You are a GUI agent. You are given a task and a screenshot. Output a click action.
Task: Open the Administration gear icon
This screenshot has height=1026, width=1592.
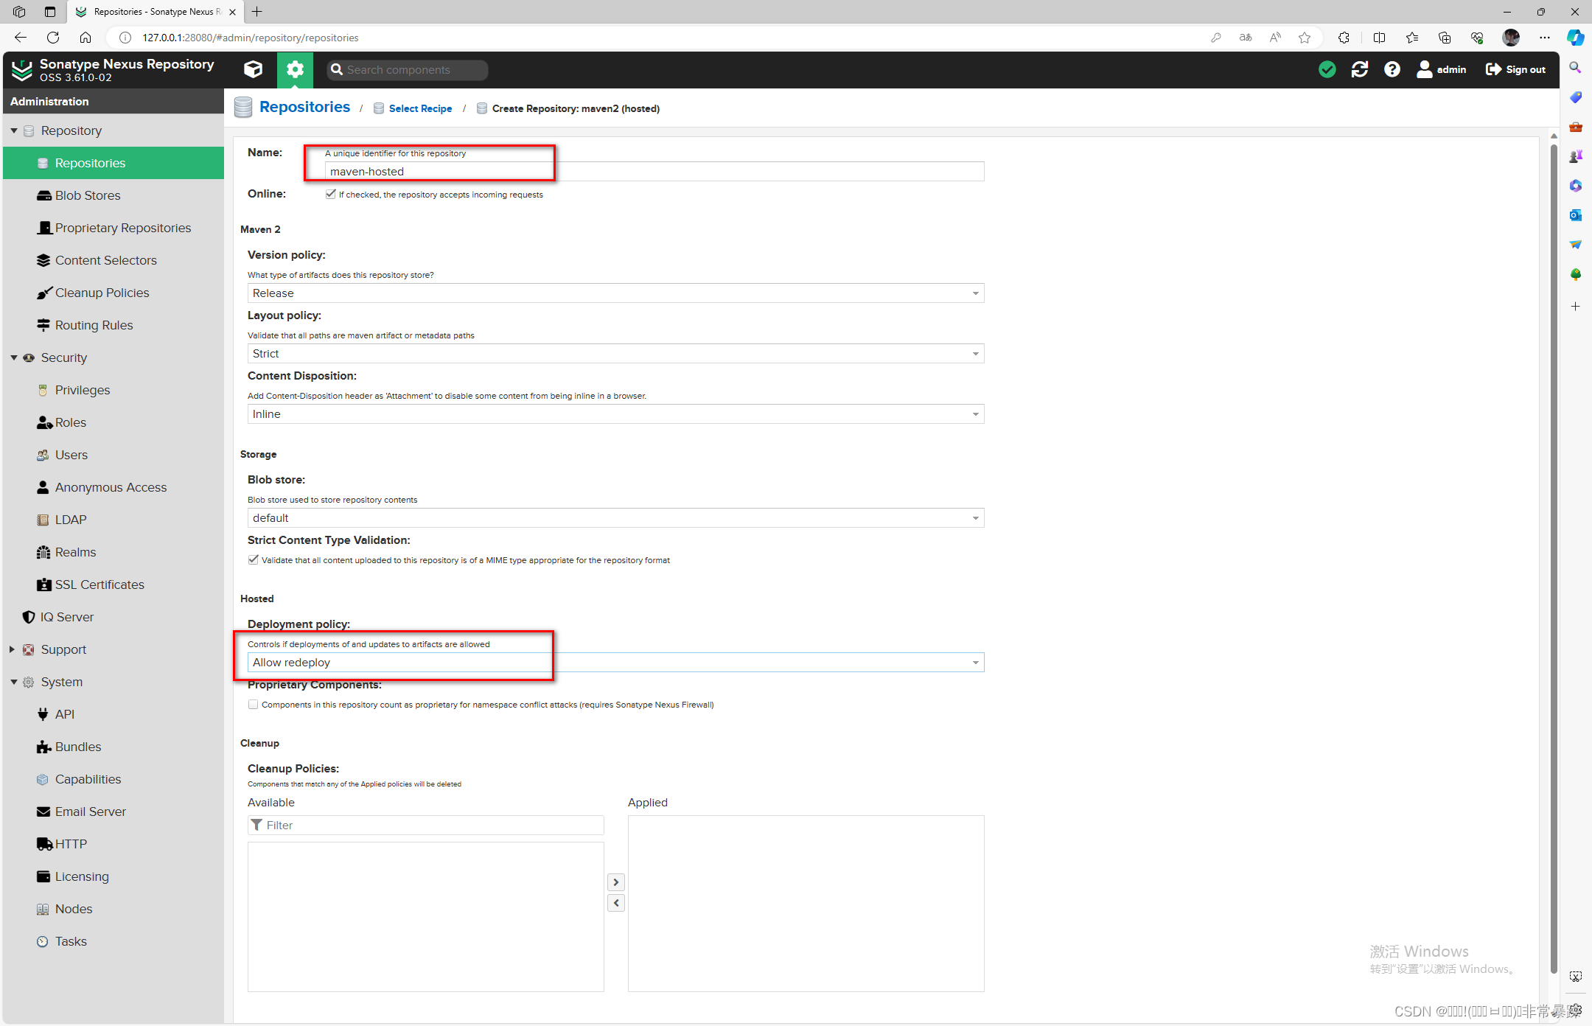[x=295, y=69]
